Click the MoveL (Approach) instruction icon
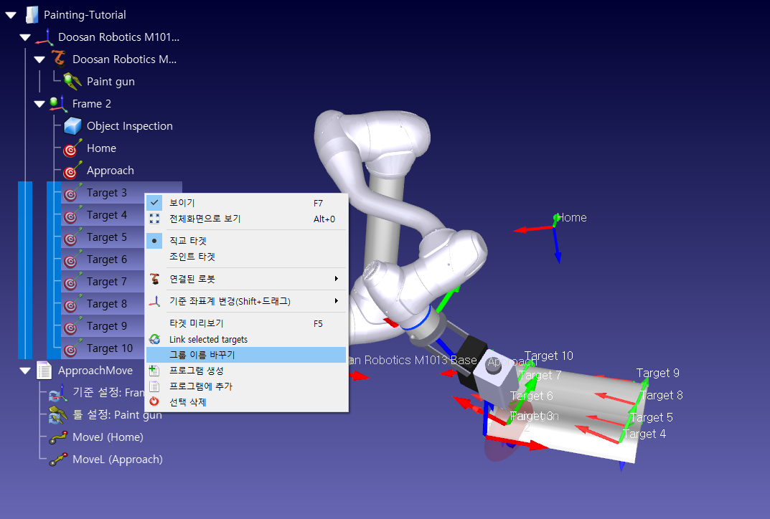Screen dimensions: 770x519 click(x=58, y=460)
